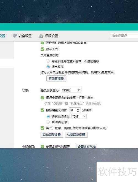Select the 自动锁定QQ radio option
This screenshot has height=182, width=138.
(x=48, y=122)
